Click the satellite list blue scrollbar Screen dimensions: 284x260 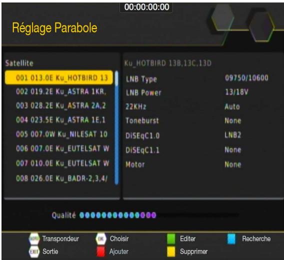coord(116,127)
